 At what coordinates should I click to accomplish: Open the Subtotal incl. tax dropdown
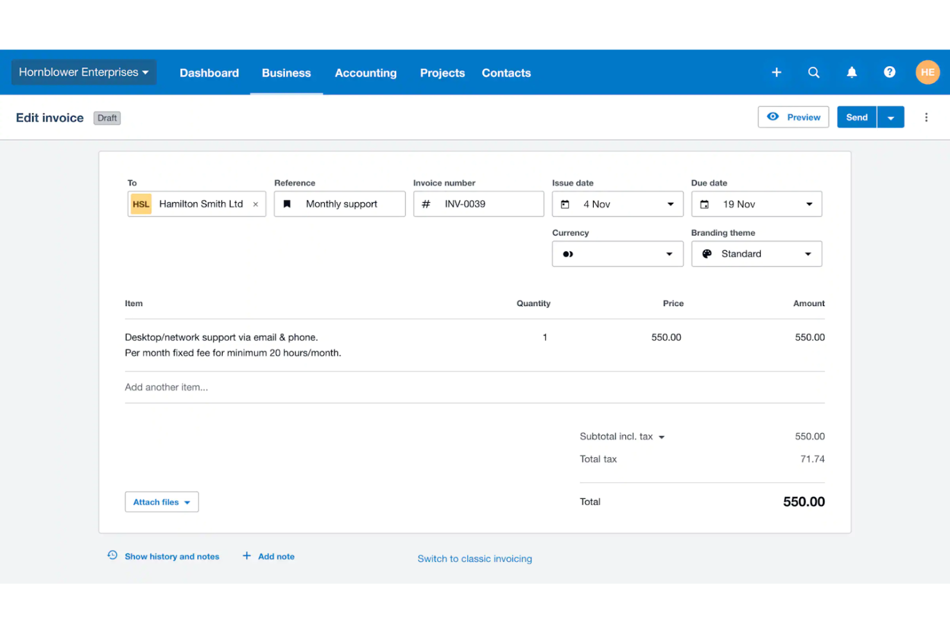(662, 436)
